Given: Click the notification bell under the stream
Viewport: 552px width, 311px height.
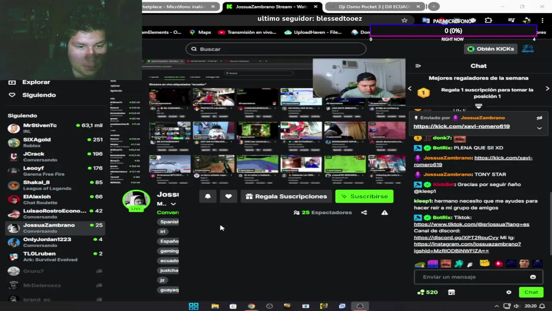Looking at the screenshot, I should pyautogui.click(x=207, y=197).
